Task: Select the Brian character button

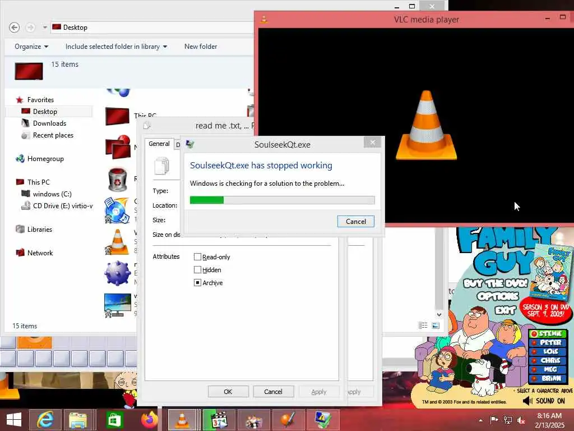Action: [547, 378]
